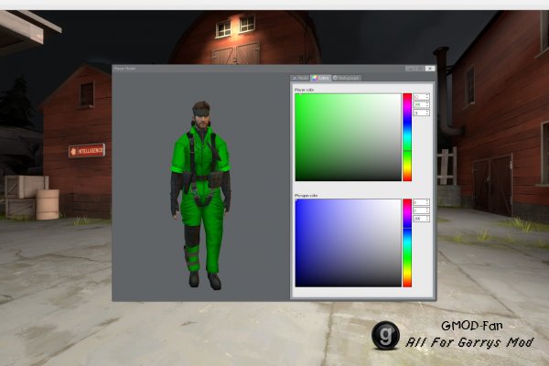Edit Player color blue value field
The image size is (549, 366).
coord(421,113)
